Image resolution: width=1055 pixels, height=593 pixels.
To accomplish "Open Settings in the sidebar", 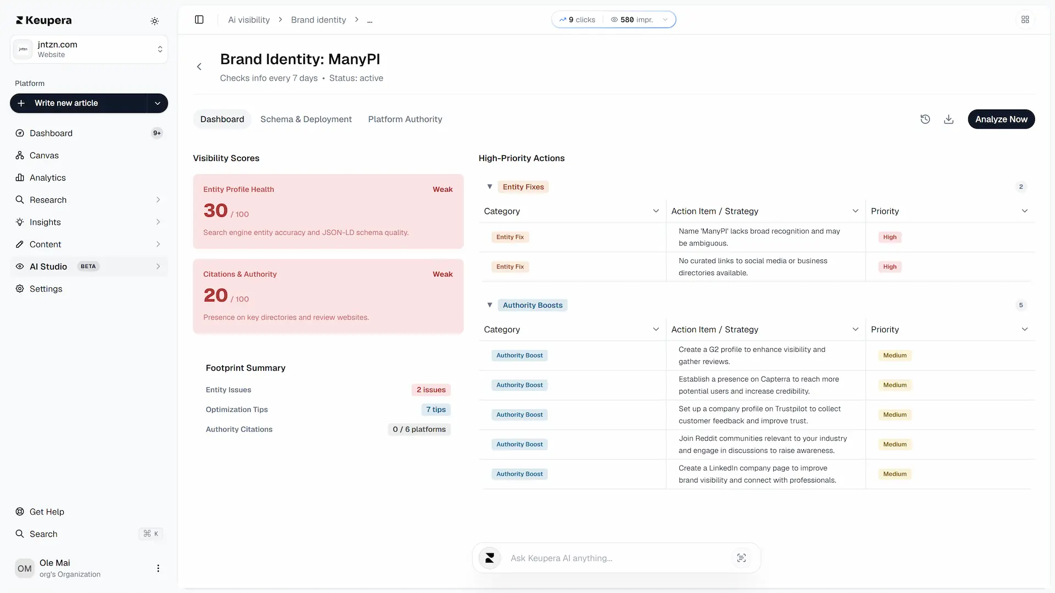I will (x=89, y=289).
